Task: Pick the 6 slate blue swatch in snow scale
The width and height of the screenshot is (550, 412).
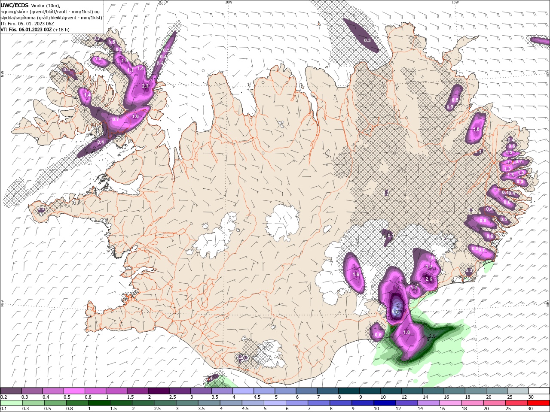Action: coord(307,391)
